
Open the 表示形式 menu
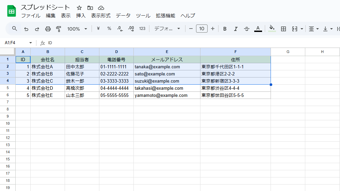click(x=101, y=16)
